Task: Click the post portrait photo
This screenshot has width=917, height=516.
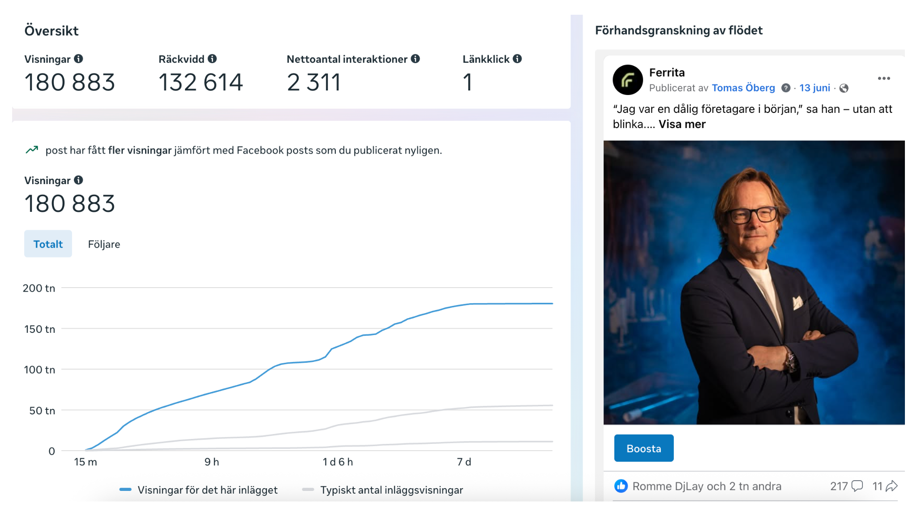Action: 754,282
